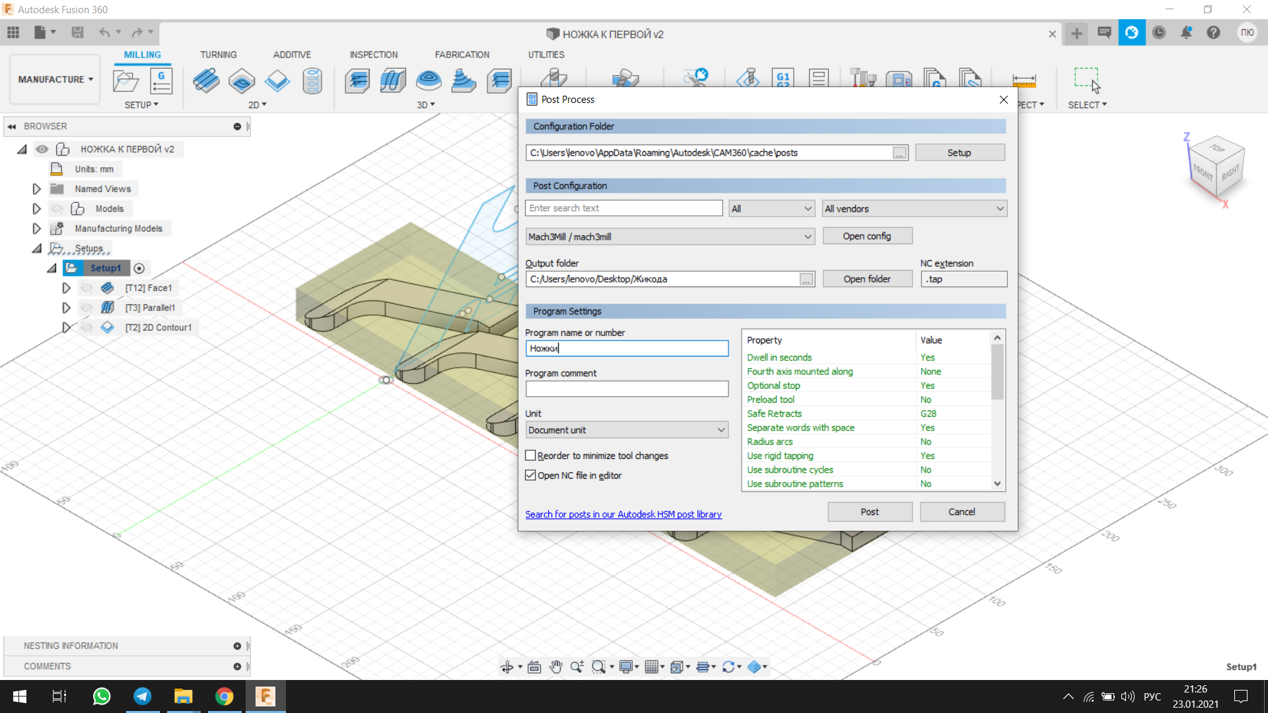Click the Cancel button in Post Process
The image size is (1268, 713).
(x=962, y=512)
